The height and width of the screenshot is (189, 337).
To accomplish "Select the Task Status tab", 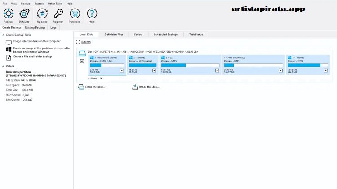I will coord(196,35).
